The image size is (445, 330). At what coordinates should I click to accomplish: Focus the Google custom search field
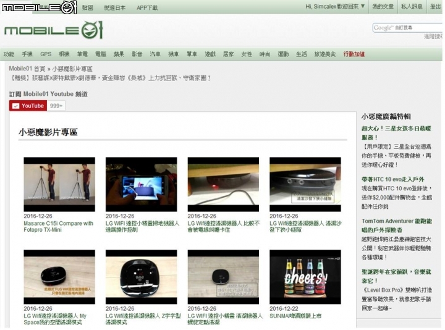[x=407, y=28]
